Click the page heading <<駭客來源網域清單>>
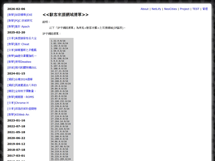Image resolution: width=215 pixels, height=161 pixels. point(66,15)
